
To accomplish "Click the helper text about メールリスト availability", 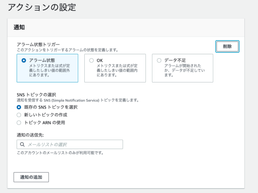I will (60, 153).
